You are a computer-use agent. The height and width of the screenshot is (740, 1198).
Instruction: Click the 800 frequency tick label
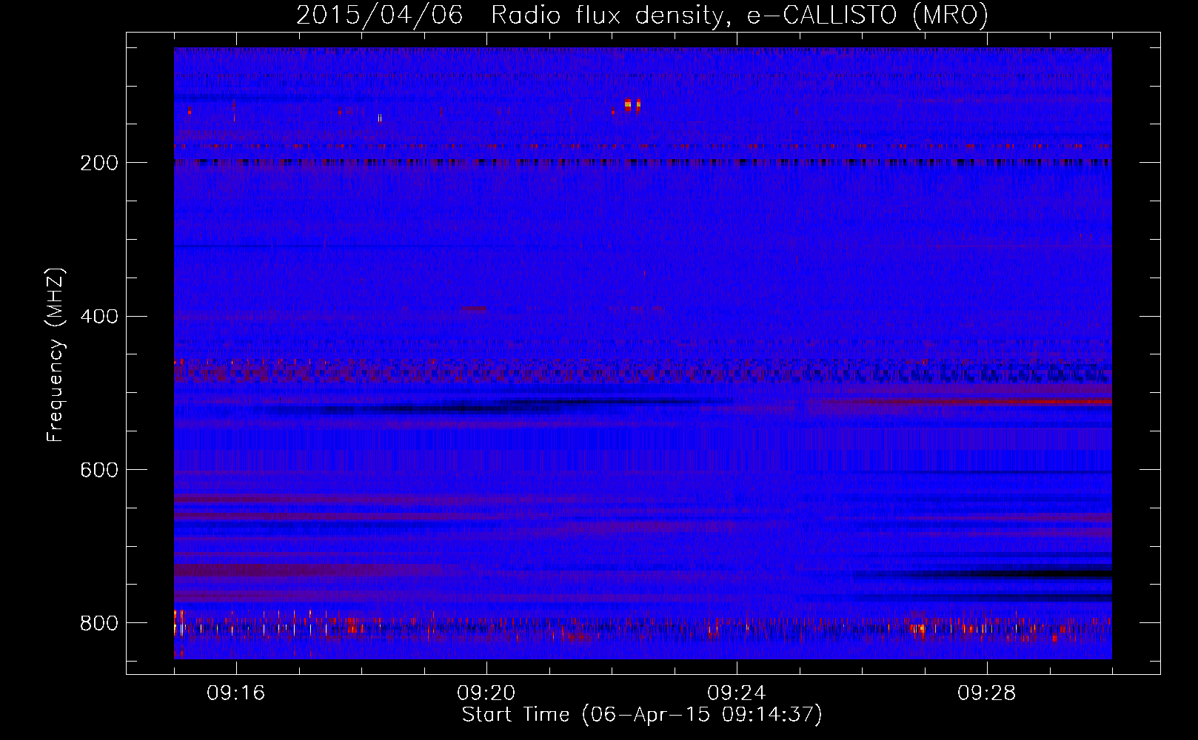[98, 623]
